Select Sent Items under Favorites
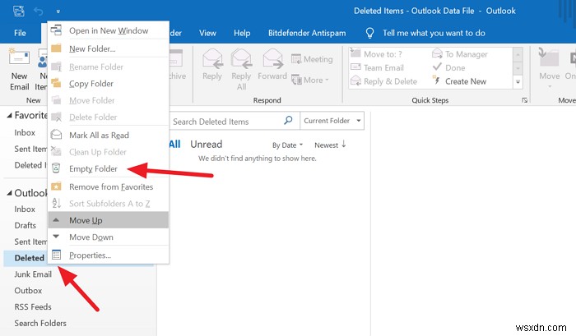The width and height of the screenshot is (576, 336). pyautogui.click(x=30, y=149)
